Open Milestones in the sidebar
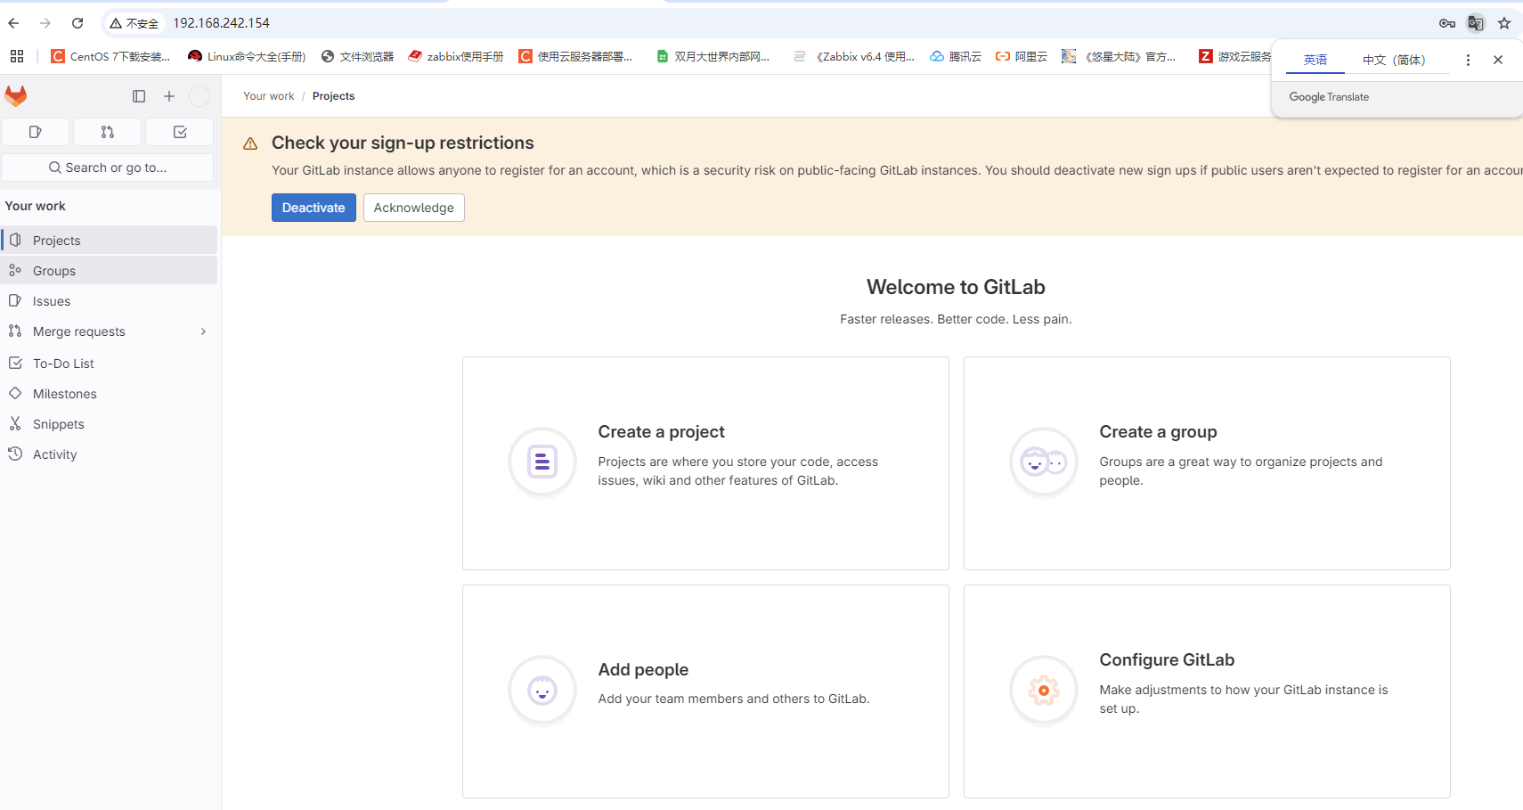 point(110,394)
